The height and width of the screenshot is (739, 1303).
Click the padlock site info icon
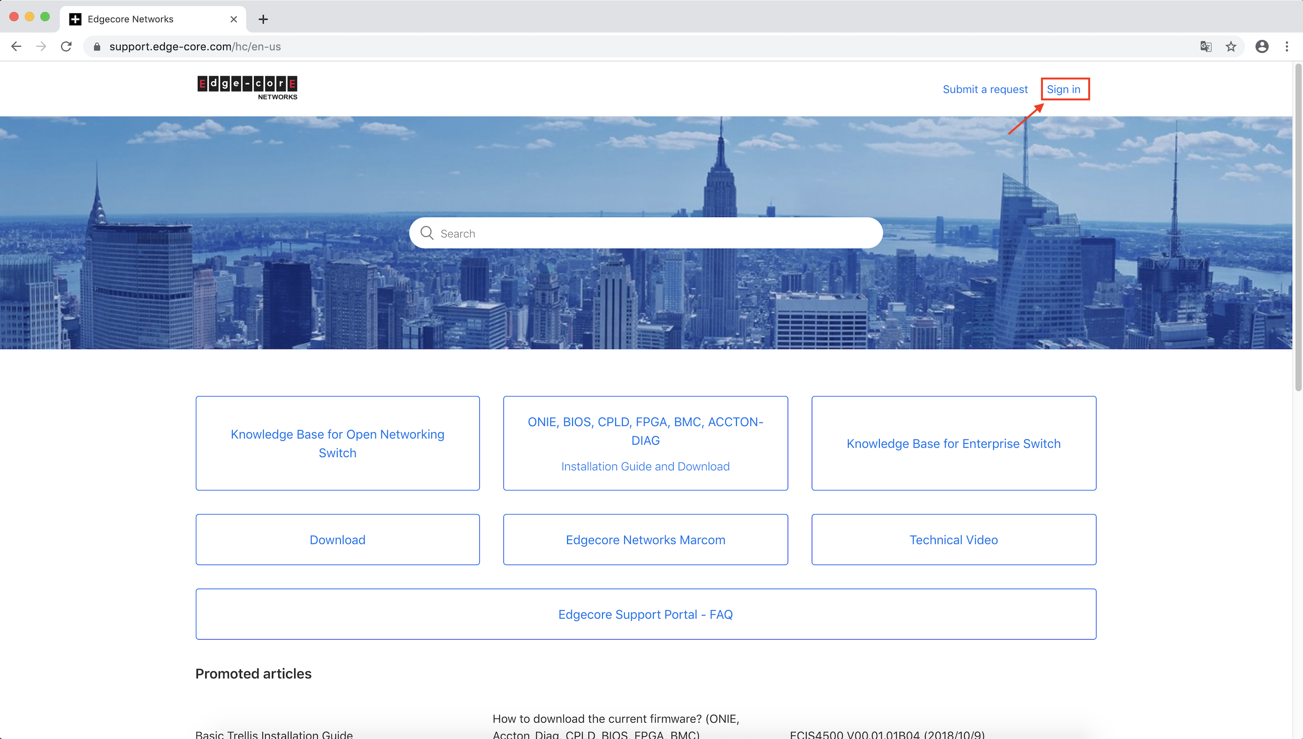pos(97,47)
